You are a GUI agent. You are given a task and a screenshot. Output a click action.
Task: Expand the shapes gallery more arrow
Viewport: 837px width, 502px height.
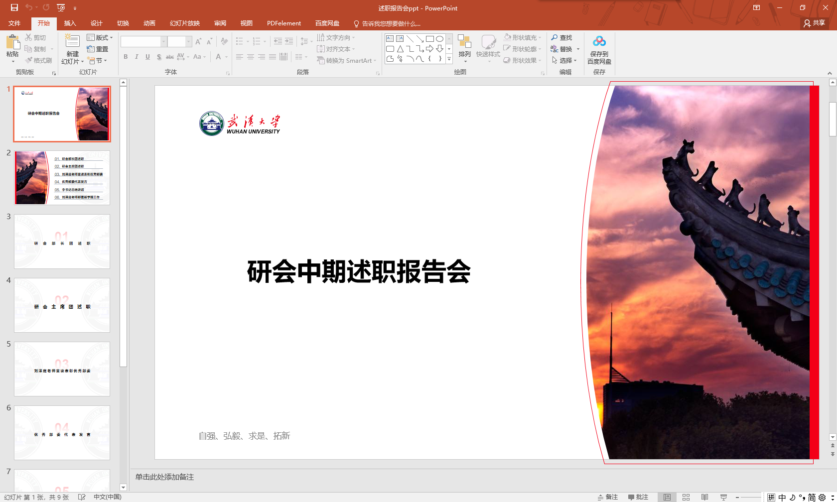coord(449,59)
